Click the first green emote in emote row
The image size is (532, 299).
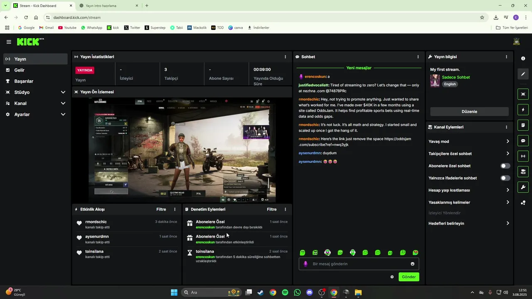(x=303, y=252)
